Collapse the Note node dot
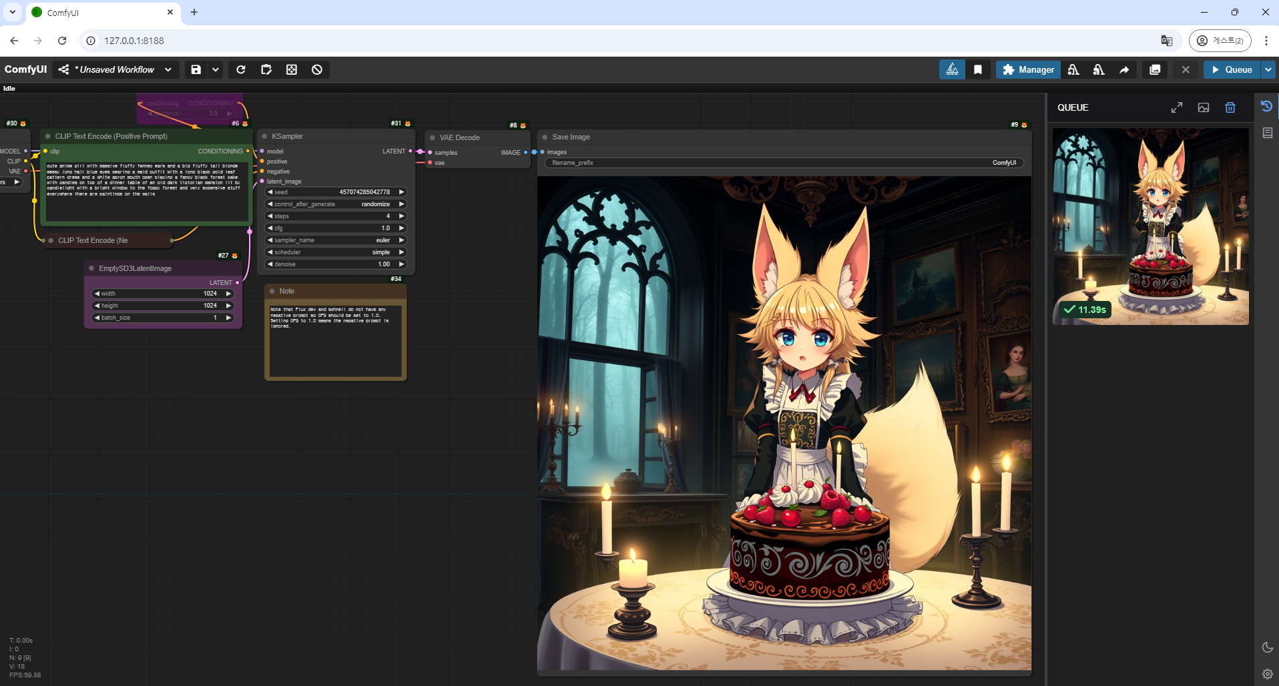 [272, 291]
